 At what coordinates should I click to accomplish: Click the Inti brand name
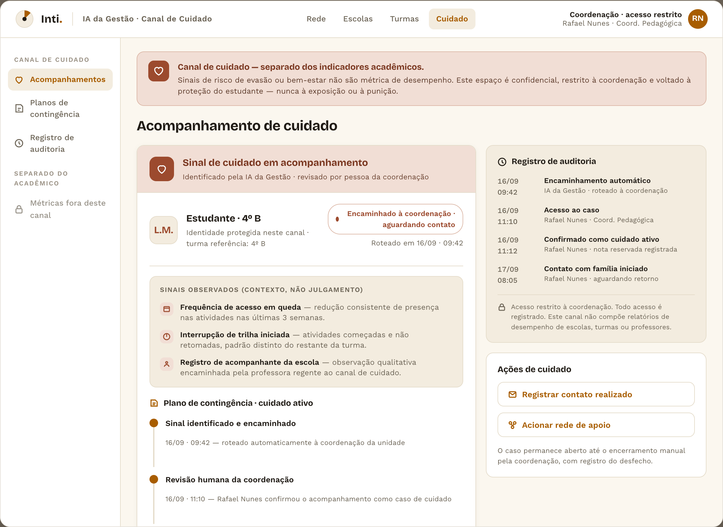52,19
